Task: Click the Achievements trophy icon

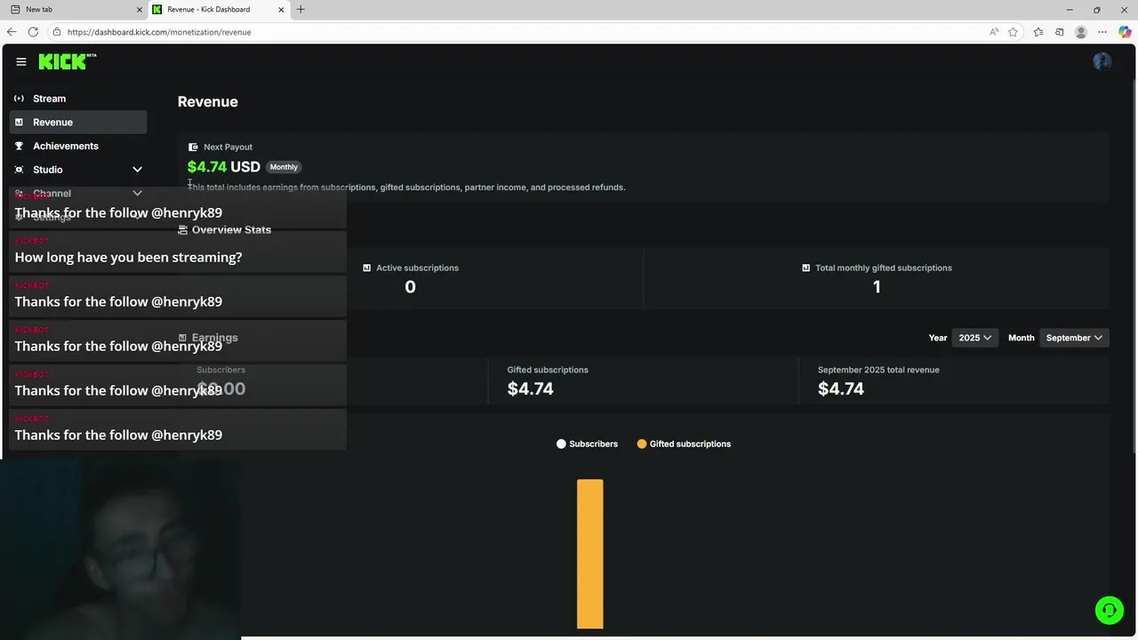Action: 19,146
